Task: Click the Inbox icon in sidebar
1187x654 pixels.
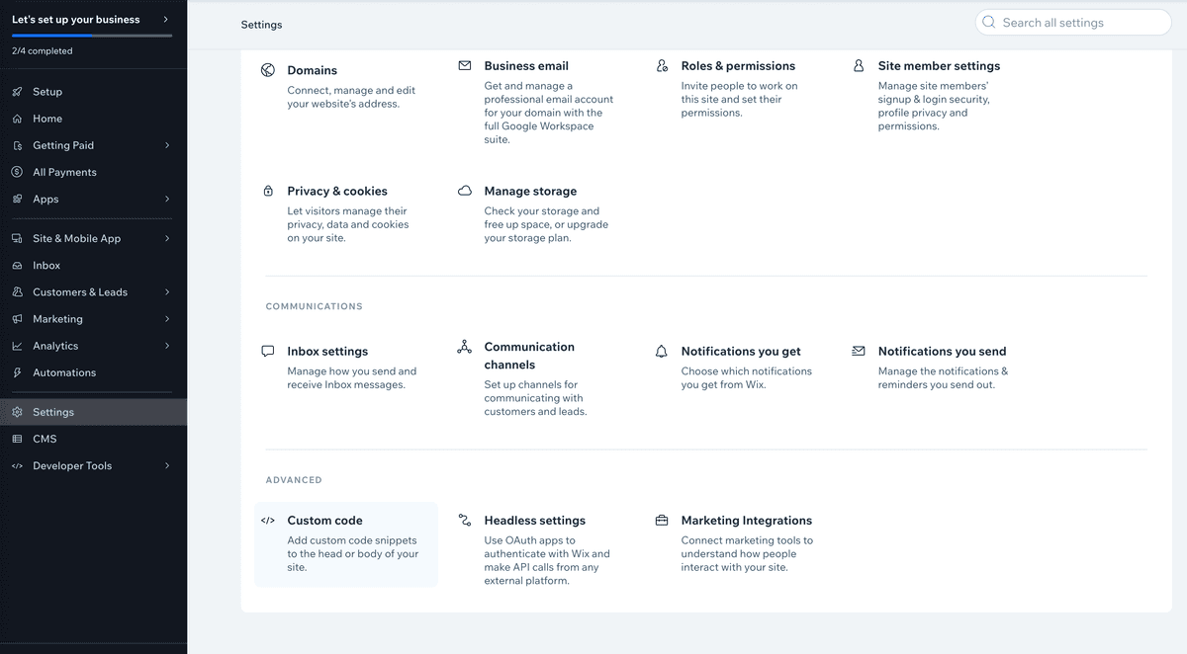Action: pyautogui.click(x=17, y=266)
